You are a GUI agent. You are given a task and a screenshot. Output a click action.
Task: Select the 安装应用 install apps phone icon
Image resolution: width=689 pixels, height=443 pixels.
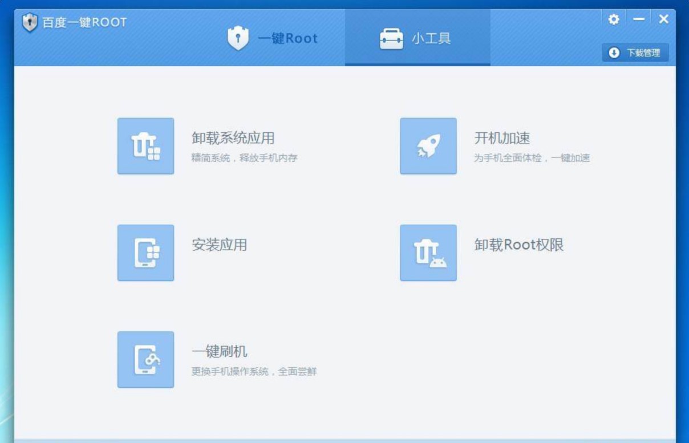(145, 253)
